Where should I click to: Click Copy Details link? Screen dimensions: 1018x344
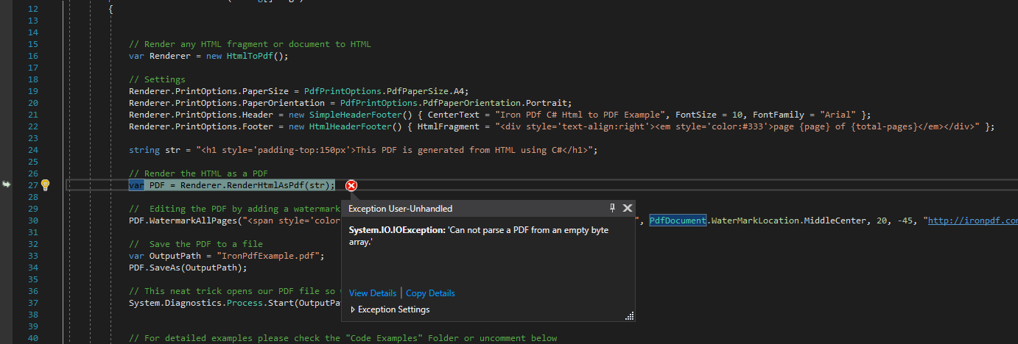click(x=430, y=293)
